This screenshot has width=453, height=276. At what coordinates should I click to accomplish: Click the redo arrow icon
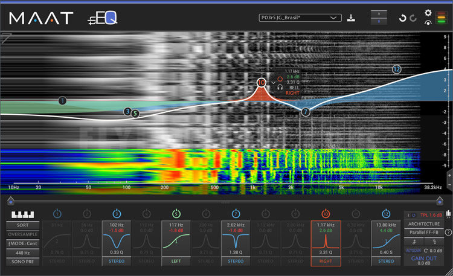[413, 18]
